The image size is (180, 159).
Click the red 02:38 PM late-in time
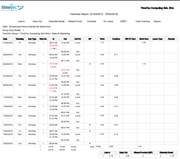pyautogui.click(x=53, y=46)
